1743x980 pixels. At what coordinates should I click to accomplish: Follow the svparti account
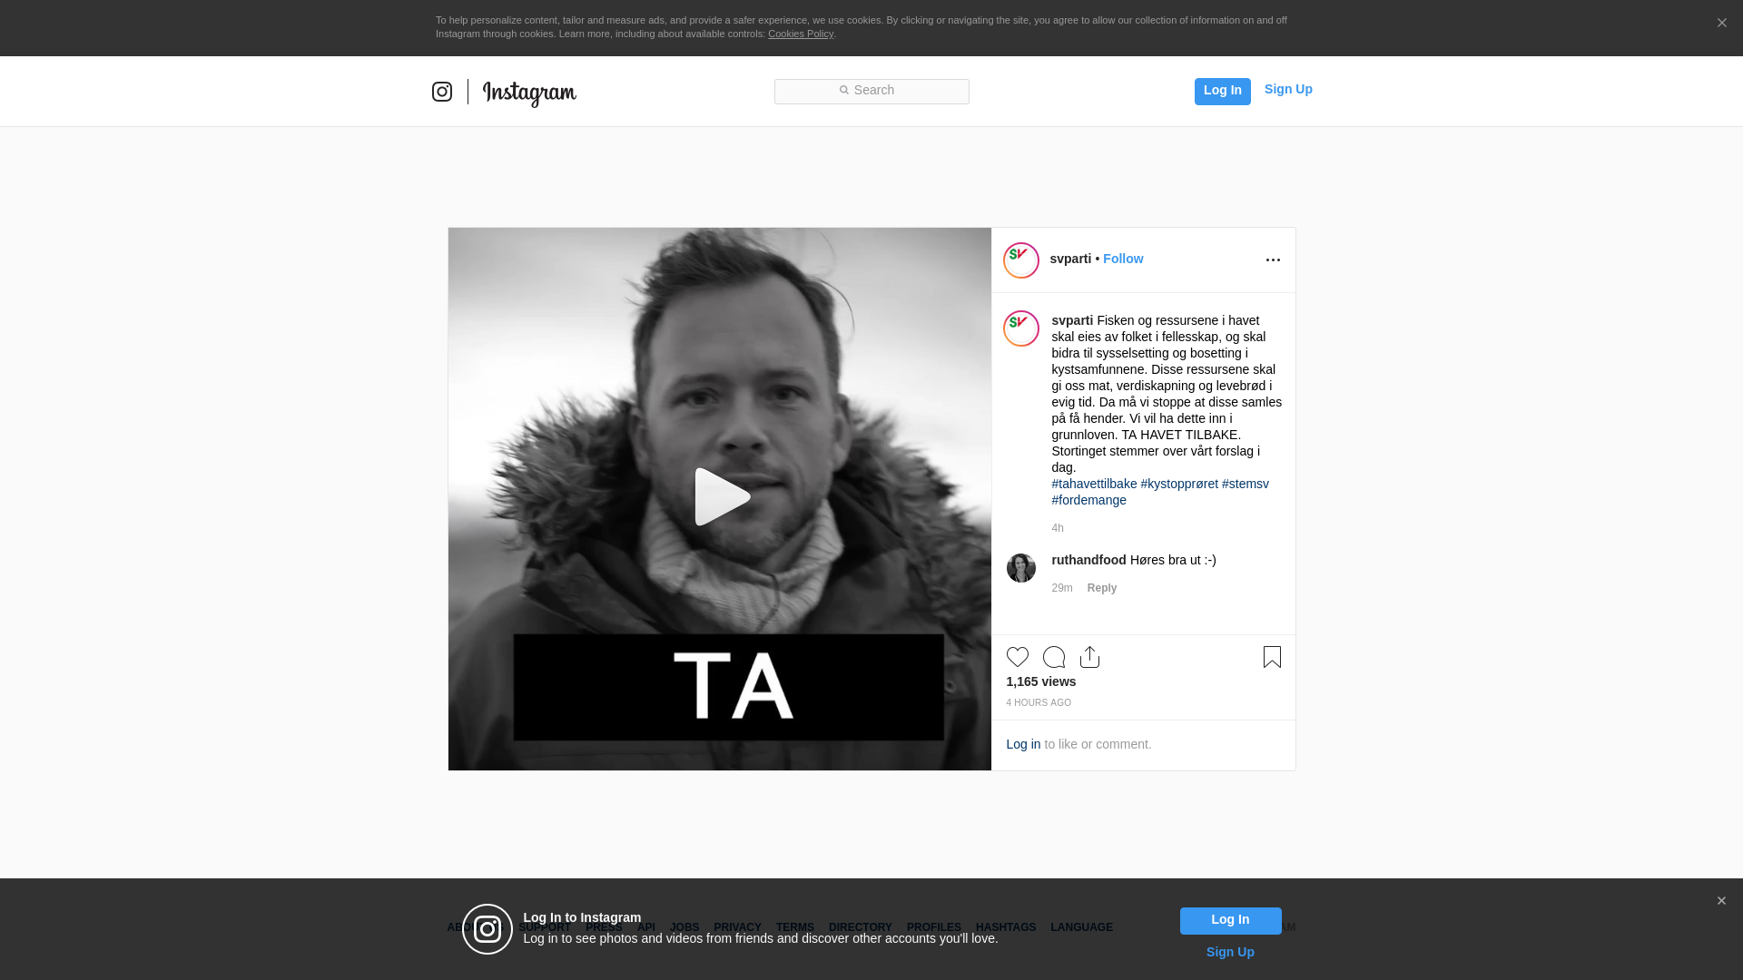coord(1123,259)
